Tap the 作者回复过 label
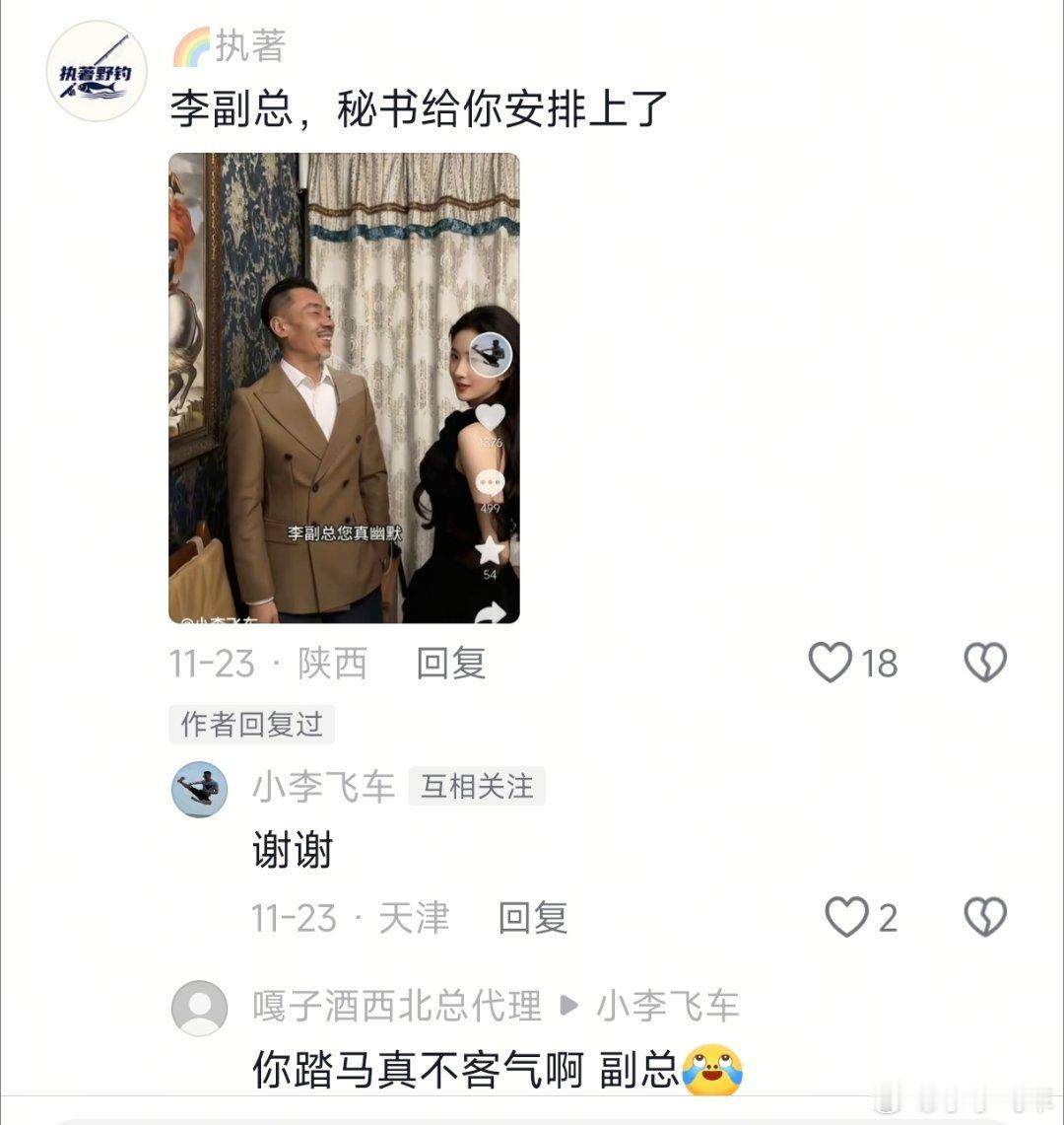 click(x=251, y=724)
